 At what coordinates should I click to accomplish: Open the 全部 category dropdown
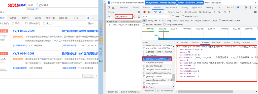31,5
